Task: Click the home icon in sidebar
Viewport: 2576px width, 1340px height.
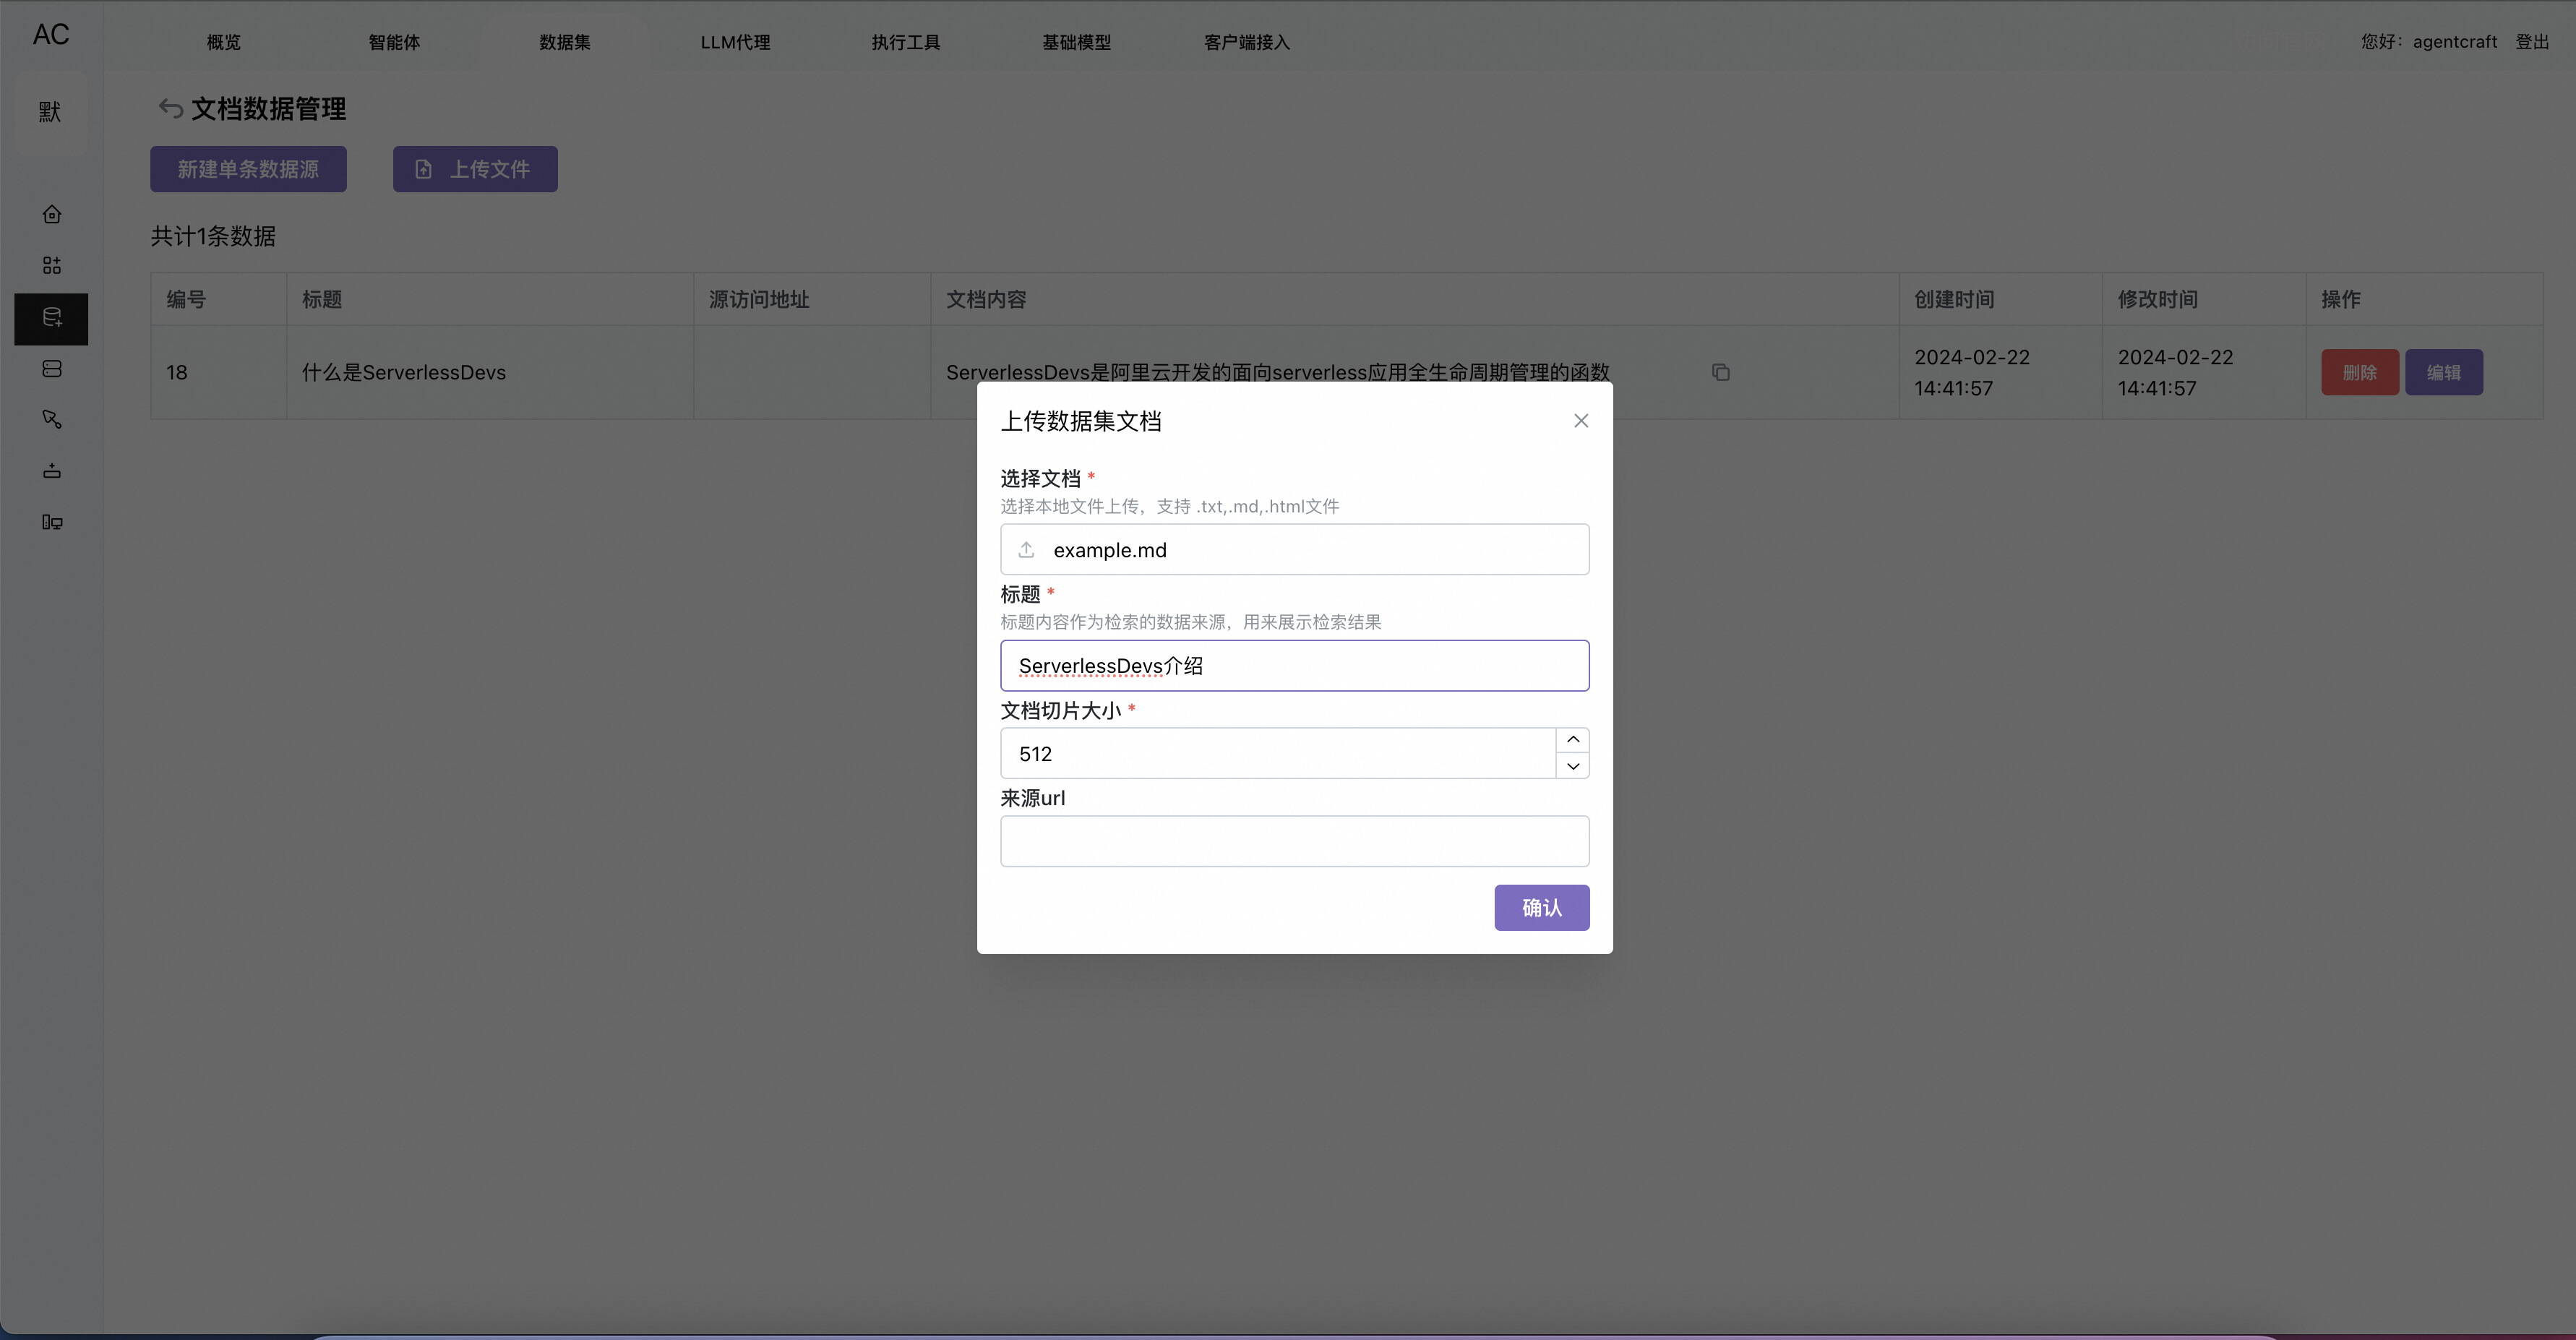Action: (x=52, y=214)
